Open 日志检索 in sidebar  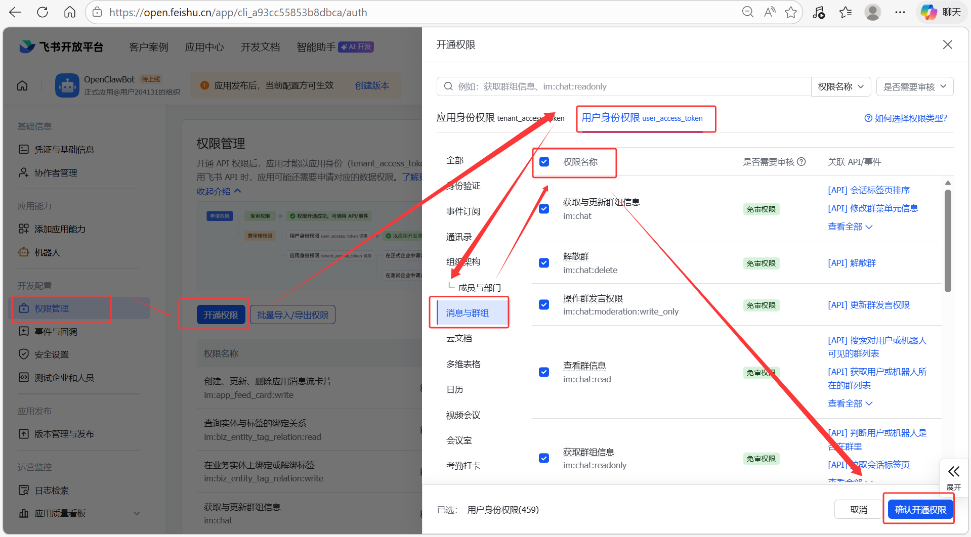pos(51,490)
